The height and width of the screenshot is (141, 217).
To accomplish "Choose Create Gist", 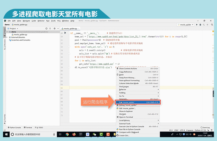I will point(138,136).
